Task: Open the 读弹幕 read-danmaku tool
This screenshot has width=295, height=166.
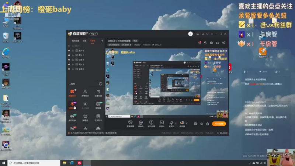Action: pyautogui.click(x=98, y=106)
